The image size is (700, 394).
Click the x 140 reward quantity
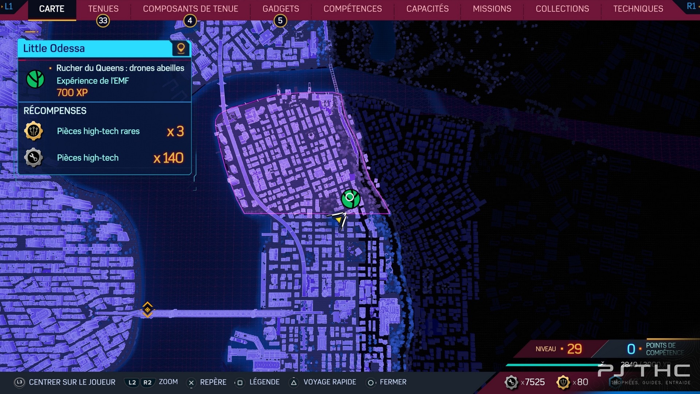pyautogui.click(x=168, y=158)
